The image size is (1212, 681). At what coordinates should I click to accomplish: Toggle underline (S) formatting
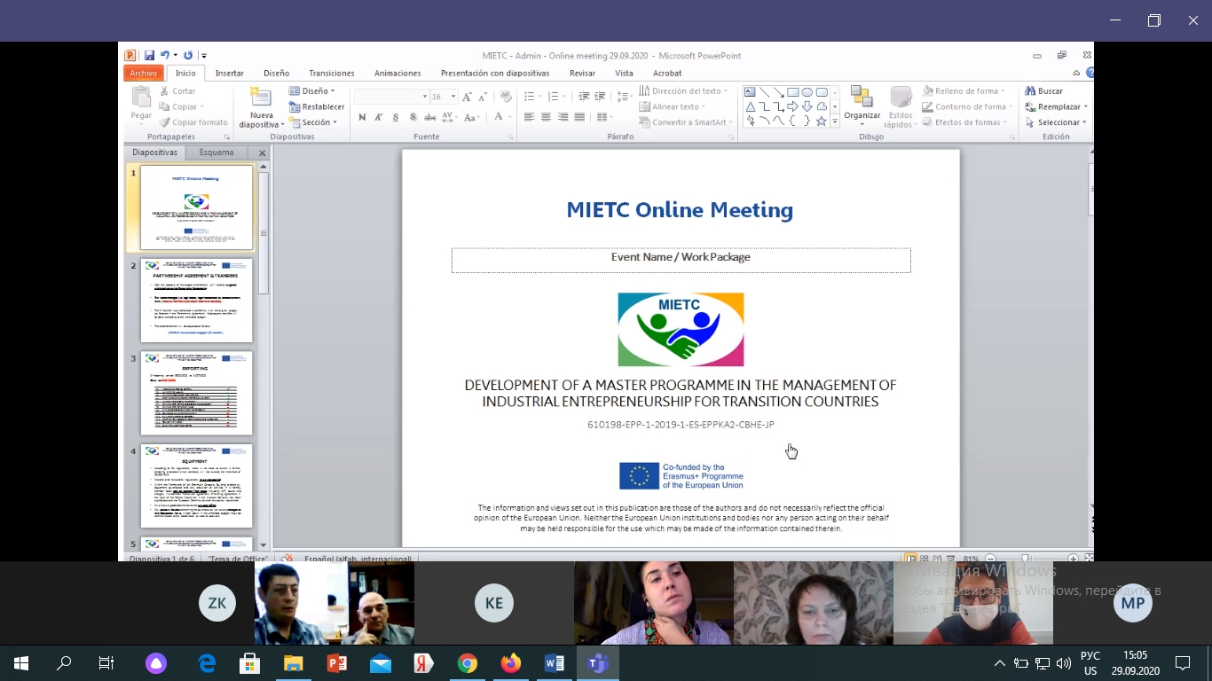[396, 117]
